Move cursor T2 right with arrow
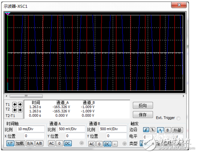The width and height of the screenshot is (198, 154). click(x=20, y=110)
